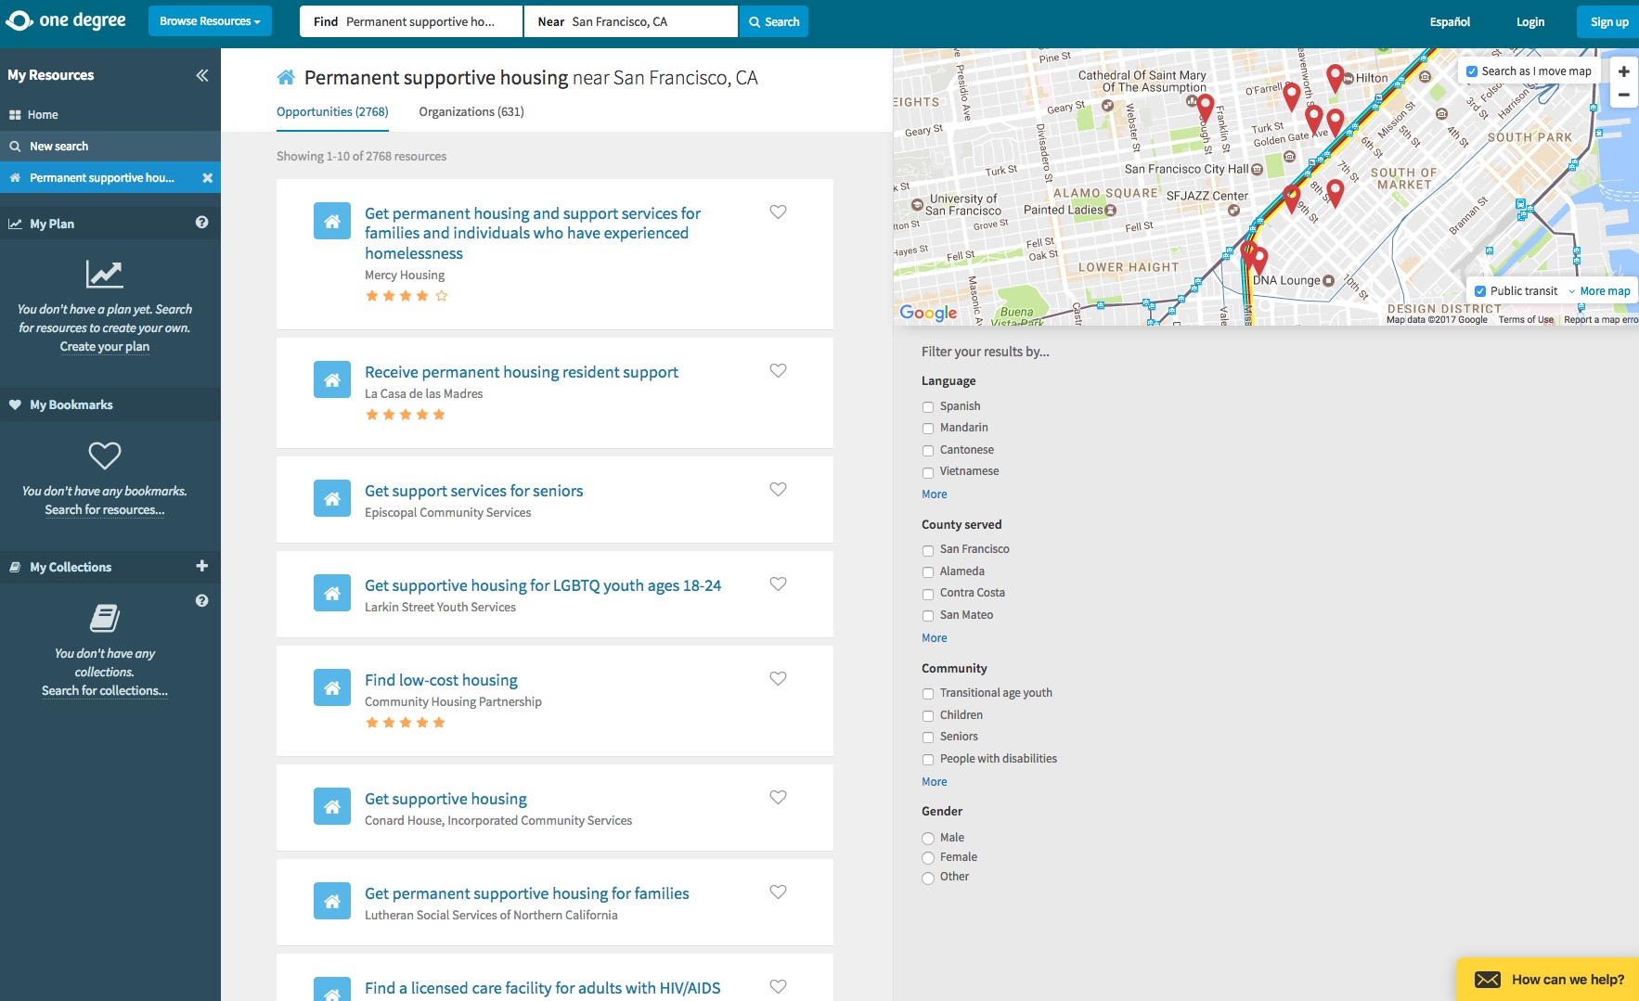Viewport: 1639px width, 1001px height.
Task: Click the Search button
Action: click(x=774, y=21)
